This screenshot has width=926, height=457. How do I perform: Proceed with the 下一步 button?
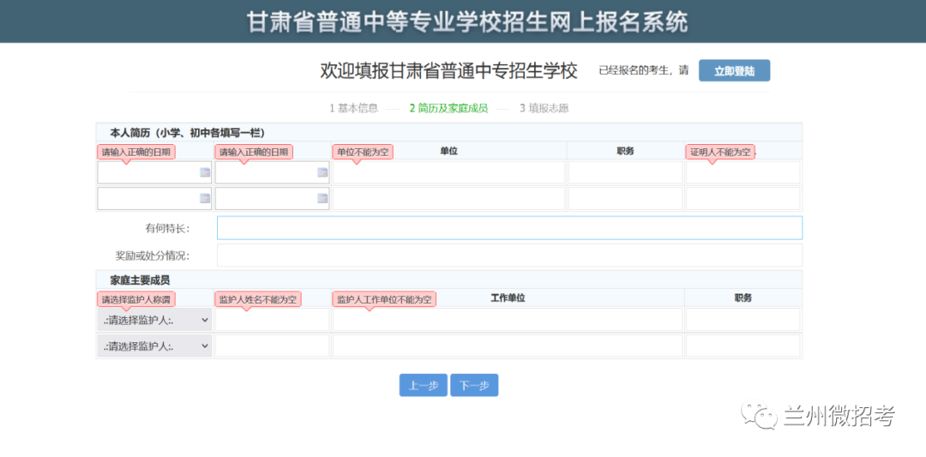click(474, 386)
